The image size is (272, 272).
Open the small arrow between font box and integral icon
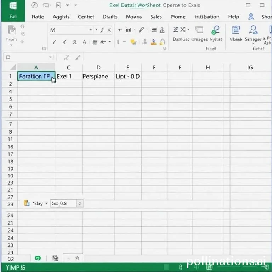point(96,30)
